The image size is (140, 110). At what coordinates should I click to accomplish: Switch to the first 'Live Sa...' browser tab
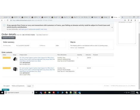pyautogui.click(x=6, y=17)
